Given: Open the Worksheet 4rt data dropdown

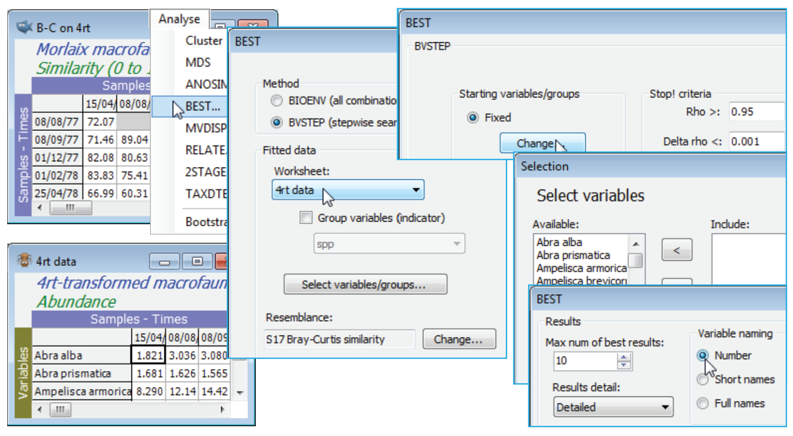Looking at the screenshot, I should click(348, 190).
